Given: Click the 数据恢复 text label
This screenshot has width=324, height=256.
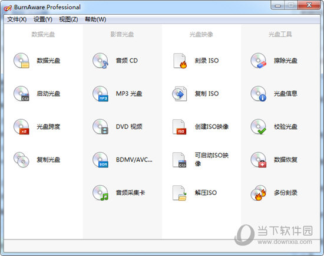Looking at the screenshot, I should pos(286,160).
